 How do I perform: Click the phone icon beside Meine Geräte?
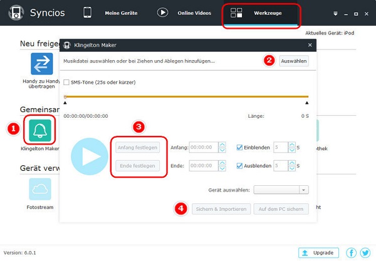87,13
